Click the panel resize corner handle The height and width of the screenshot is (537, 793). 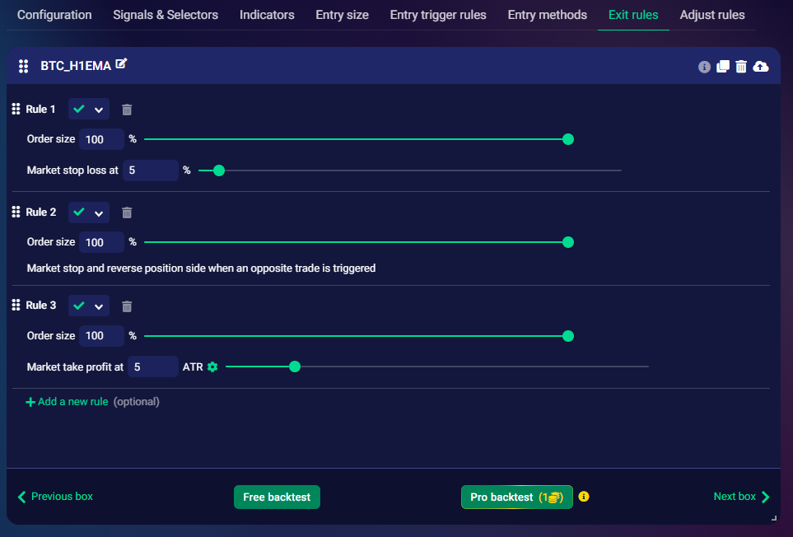coord(774,518)
